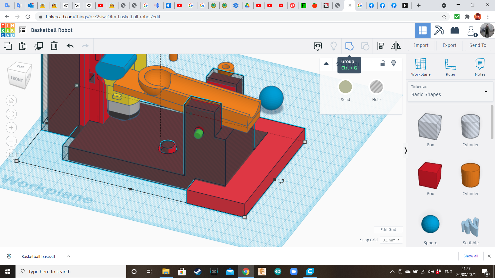Open the Snap Grid dropdown
This screenshot has width=495, height=278.
pos(391,240)
